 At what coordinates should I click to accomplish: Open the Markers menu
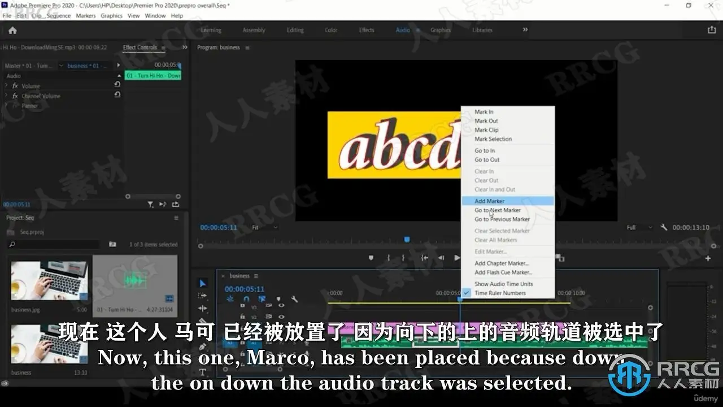point(86,16)
